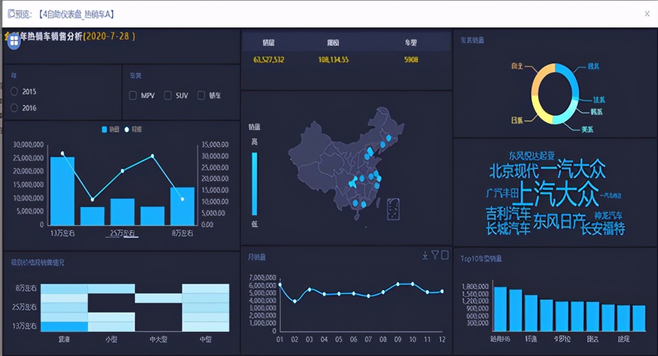Click 吉利汽车 in the word cloud

(508, 214)
